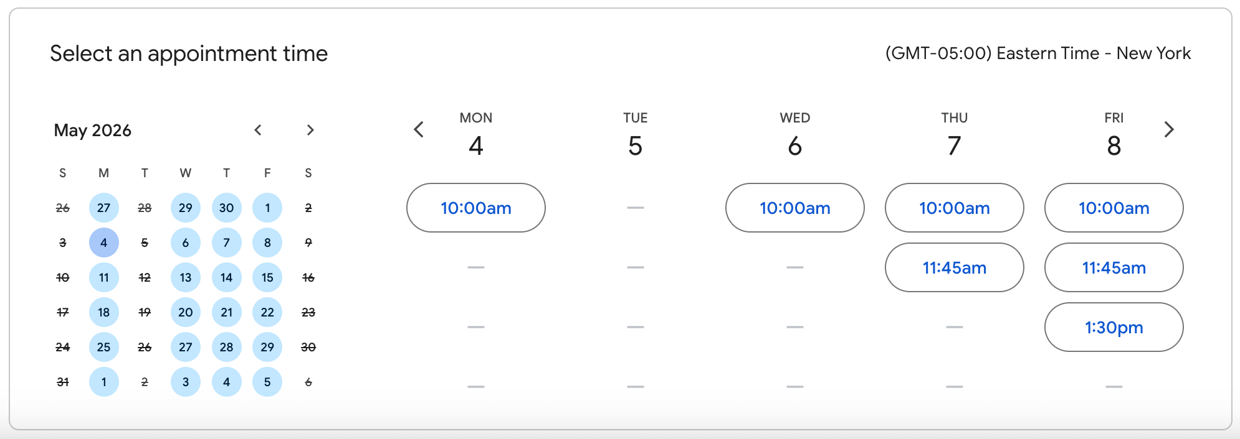Book the 10:00am slot on Wednesday the 6th
This screenshot has height=439, width=1240.
pos(794,208)
